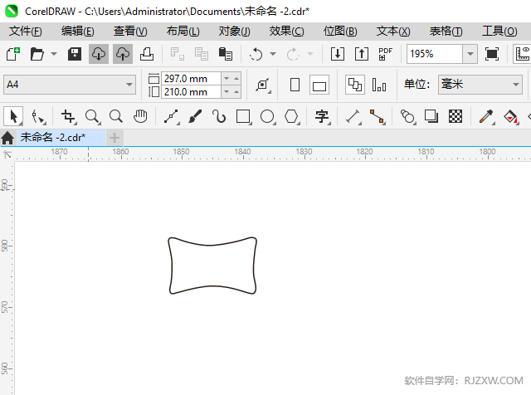Click the 195% zoom level field

pyautogui.click(x=435, y=54)
